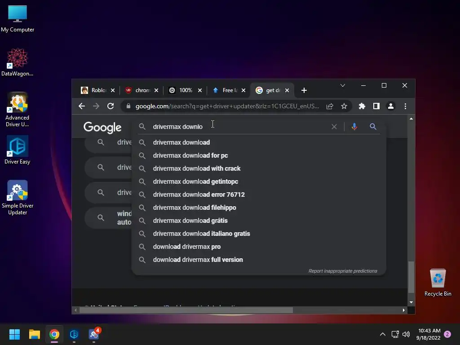Click the horizontal scrollbar right arrow
Viewport: 460px width, 345px height.
click(x=404, y=310)
